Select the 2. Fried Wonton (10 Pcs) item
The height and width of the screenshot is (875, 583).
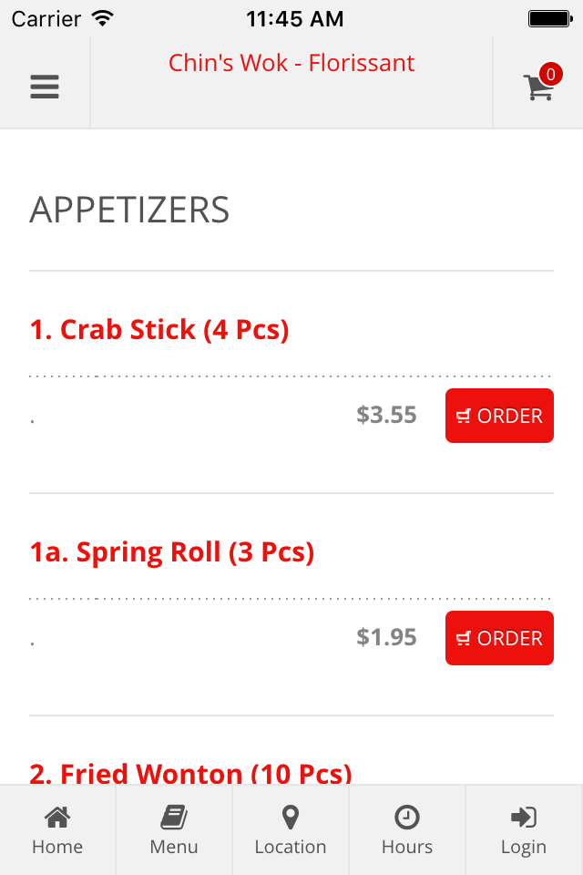pyautogui.click(x=190, y=774)
